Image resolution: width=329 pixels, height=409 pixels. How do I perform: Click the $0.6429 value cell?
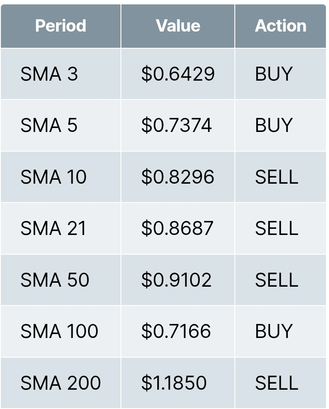[178, 74]
